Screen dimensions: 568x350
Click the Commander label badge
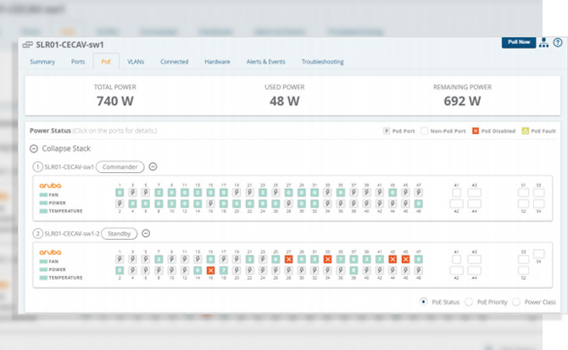(x=120, y=167)
